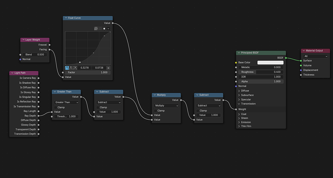Image resolution: width=333 pixels, height=178 pixels.
Task: Click the selected white control point on the curve
Action: point(80,62)
